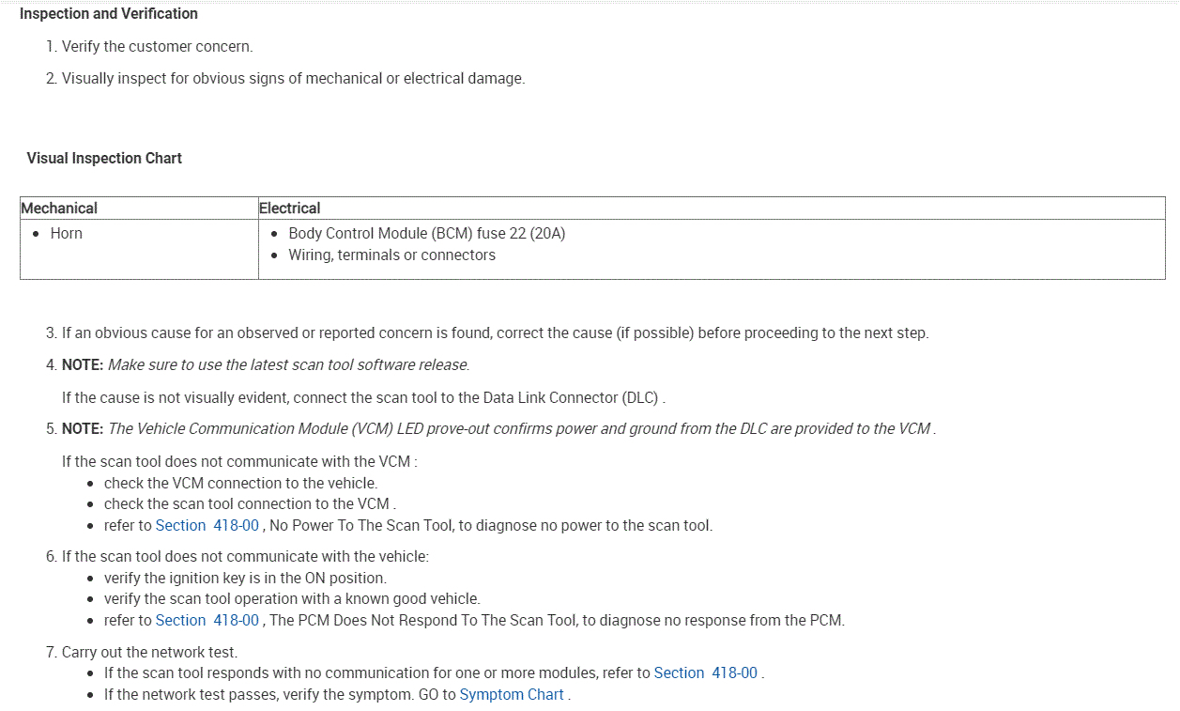Click step 3 about correcting an obvious cause
This screenshot has width=1180, height=711.
coord(495,333)
